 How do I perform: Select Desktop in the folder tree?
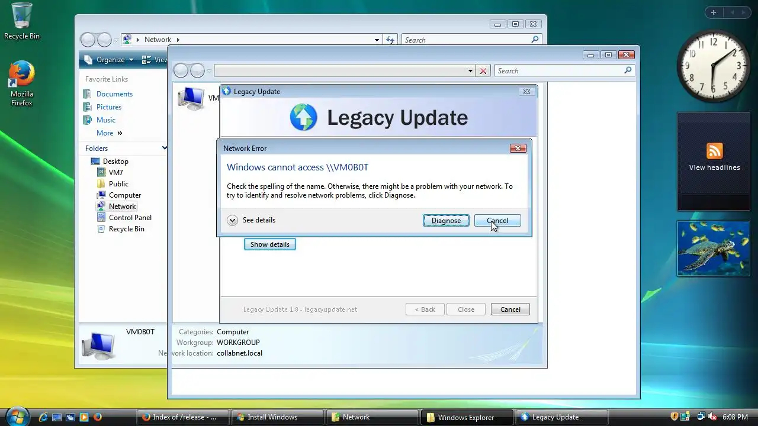click(115, 162)
